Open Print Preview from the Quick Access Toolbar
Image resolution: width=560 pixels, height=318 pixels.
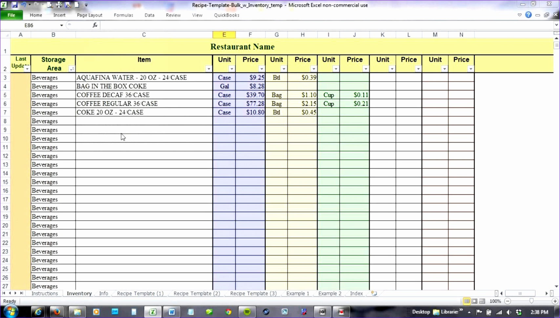tap(50, 5)
